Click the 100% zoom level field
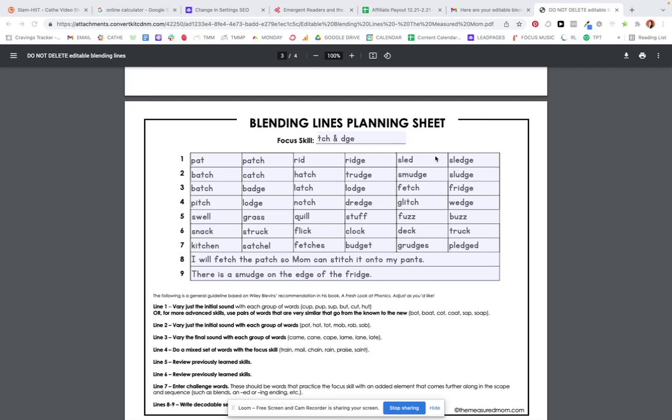The width and height of the screenshot is (672, 420). (334, 56)
